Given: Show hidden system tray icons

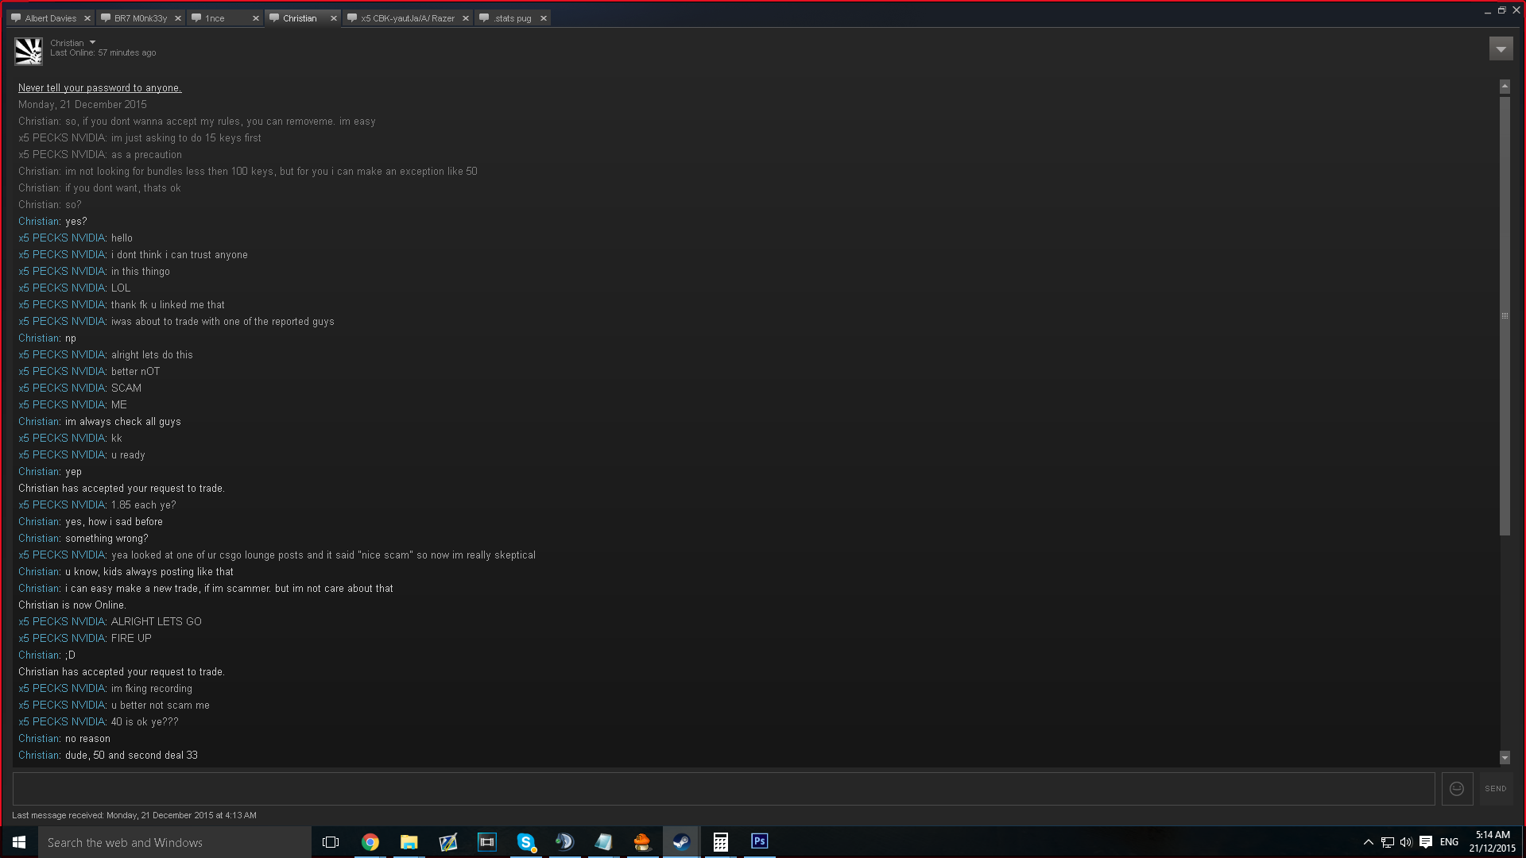Looking at the screenshot, I should point(1368,842).
